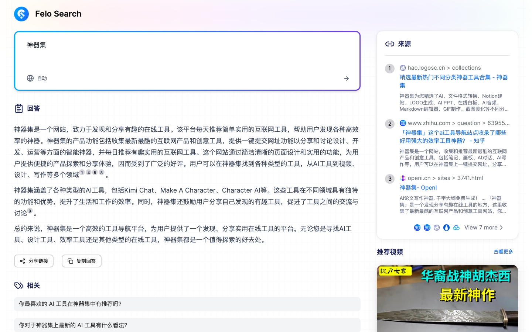Viewport: 532px width, 332px height.
Task: Open citation 8 in the first paragraph
Action: tap(102, 172)
